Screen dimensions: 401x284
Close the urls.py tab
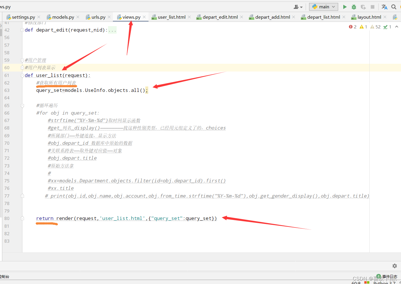pos(109,17)
